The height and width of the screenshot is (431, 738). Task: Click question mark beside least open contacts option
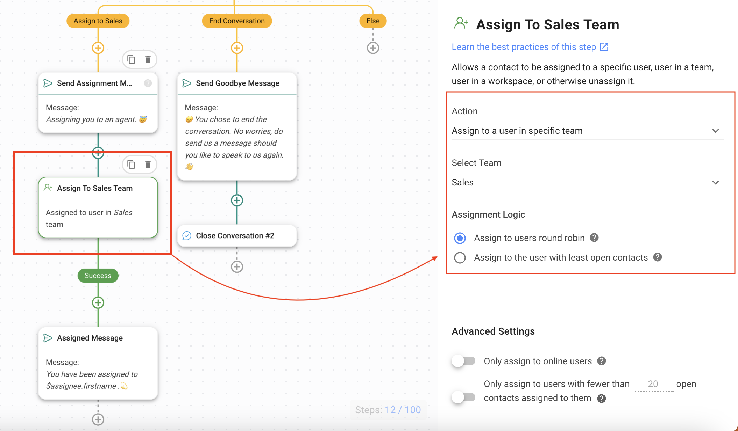(x=658, y=257)
